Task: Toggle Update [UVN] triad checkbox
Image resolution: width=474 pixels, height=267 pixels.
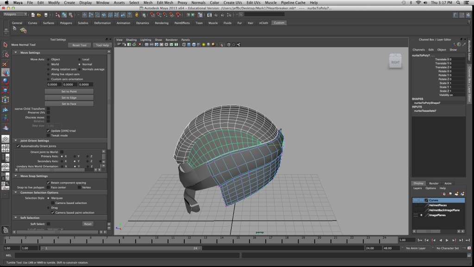Action: 48,131
